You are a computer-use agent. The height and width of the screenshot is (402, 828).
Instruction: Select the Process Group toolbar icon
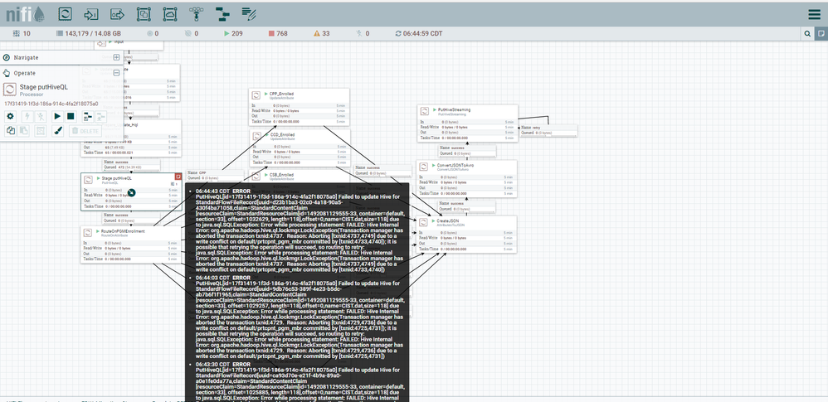(x=144, y=13)
